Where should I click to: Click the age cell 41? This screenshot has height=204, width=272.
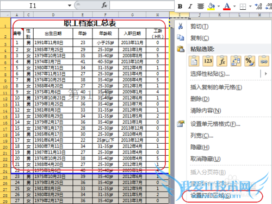83,62
